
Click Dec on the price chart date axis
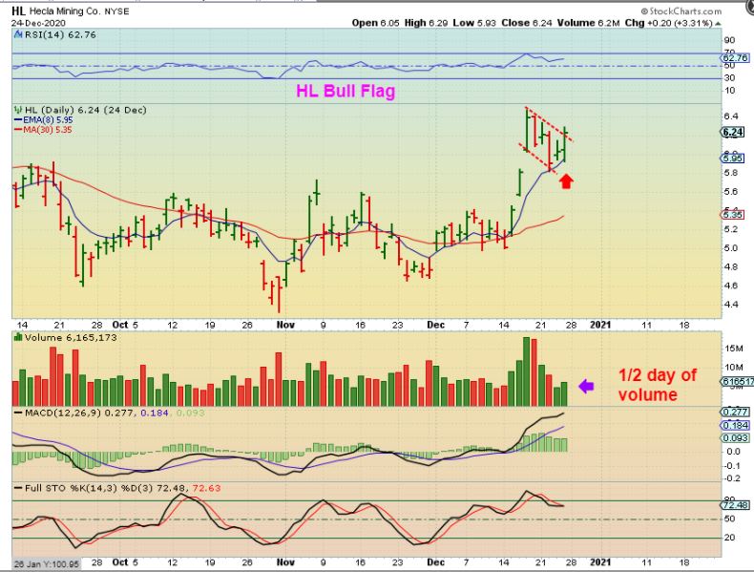click(x=435, y=326)
